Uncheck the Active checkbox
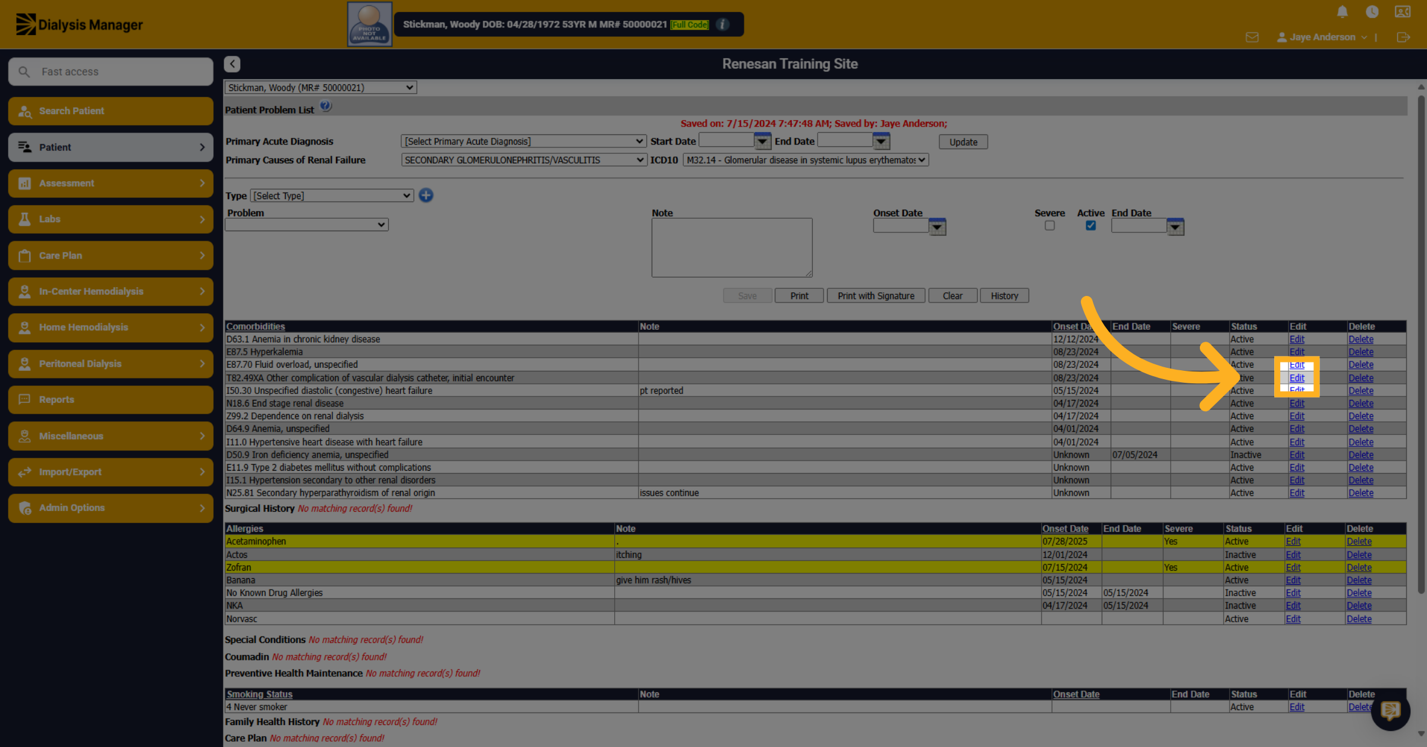This screenshot has width=1427, height=747. [x=1090, y=226]
